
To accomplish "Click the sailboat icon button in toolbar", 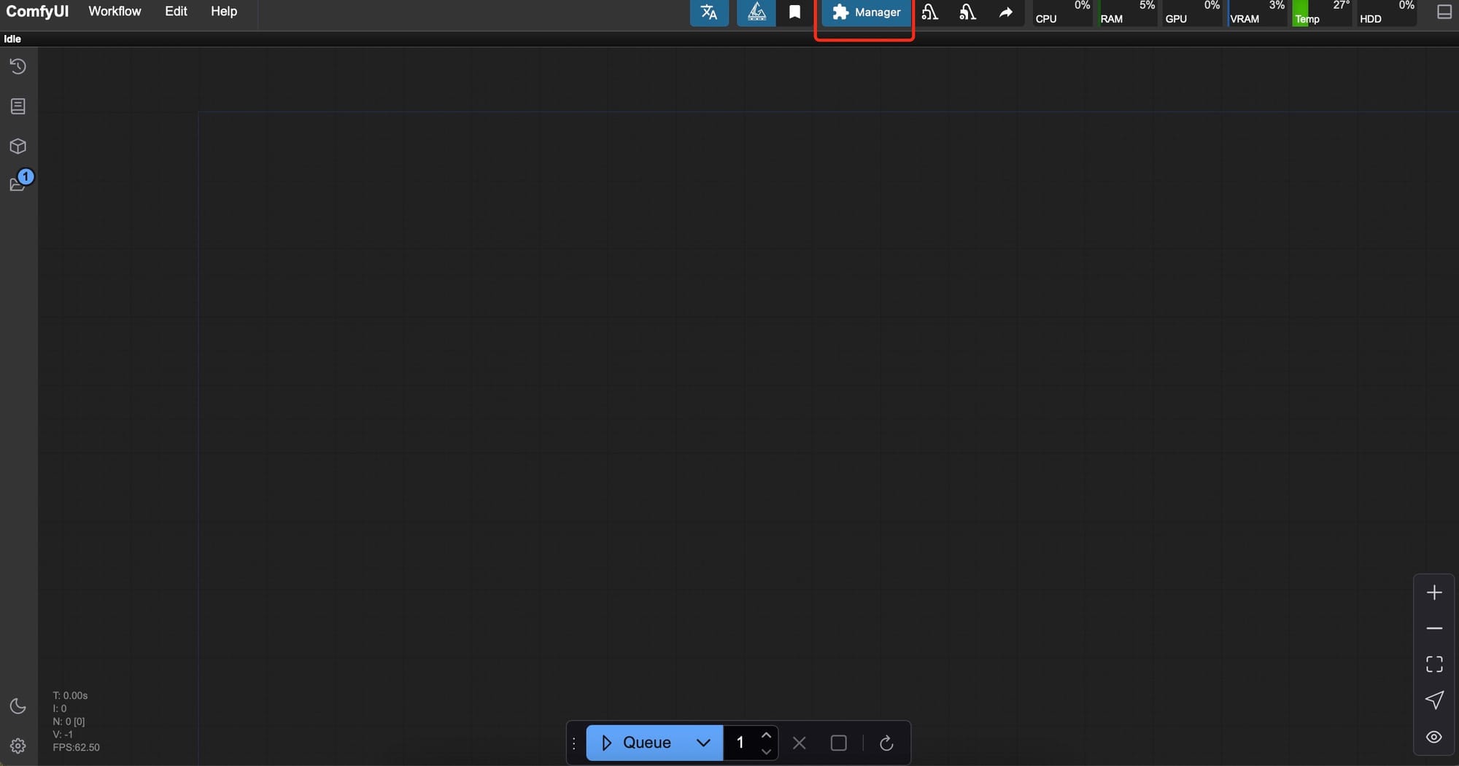I will pos(756,12).
